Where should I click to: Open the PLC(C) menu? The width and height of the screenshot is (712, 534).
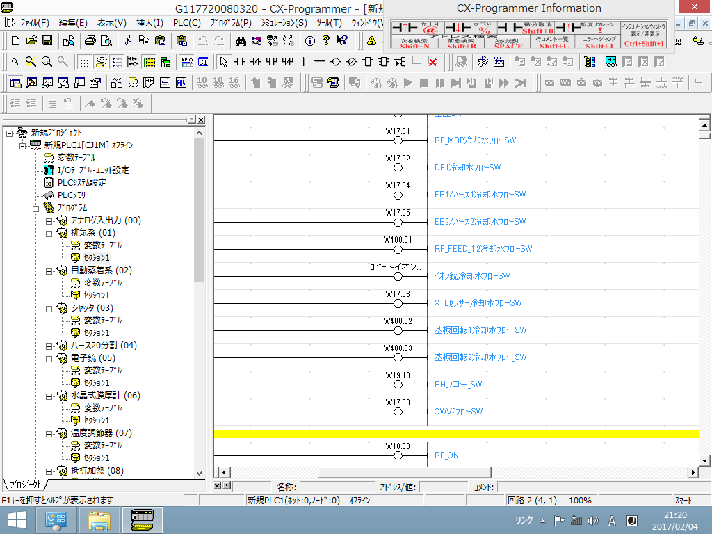(x=186, y=22)
